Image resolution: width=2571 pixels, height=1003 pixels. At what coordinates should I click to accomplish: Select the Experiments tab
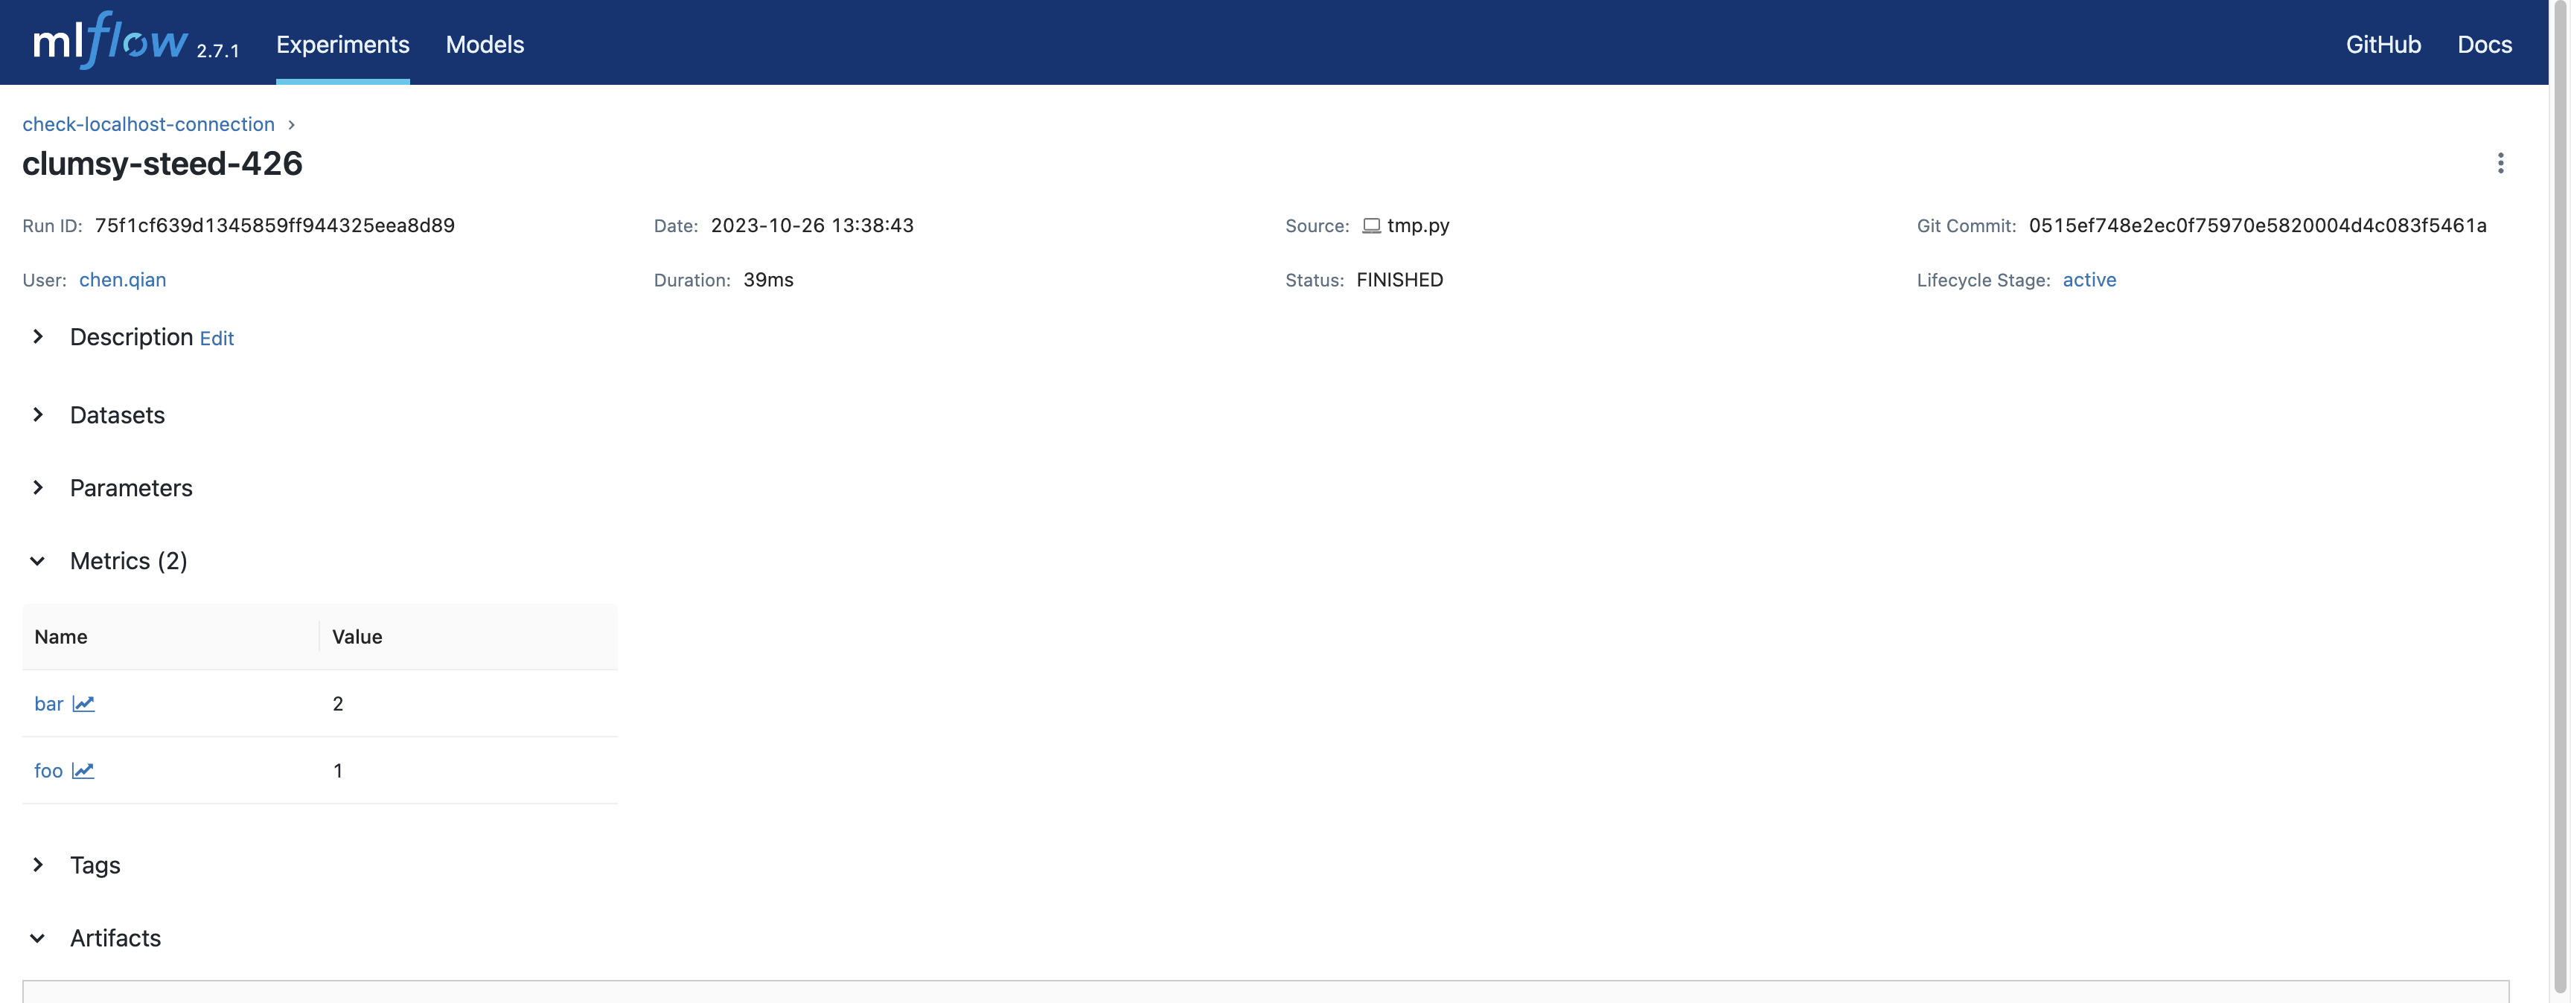click(342, 44)
